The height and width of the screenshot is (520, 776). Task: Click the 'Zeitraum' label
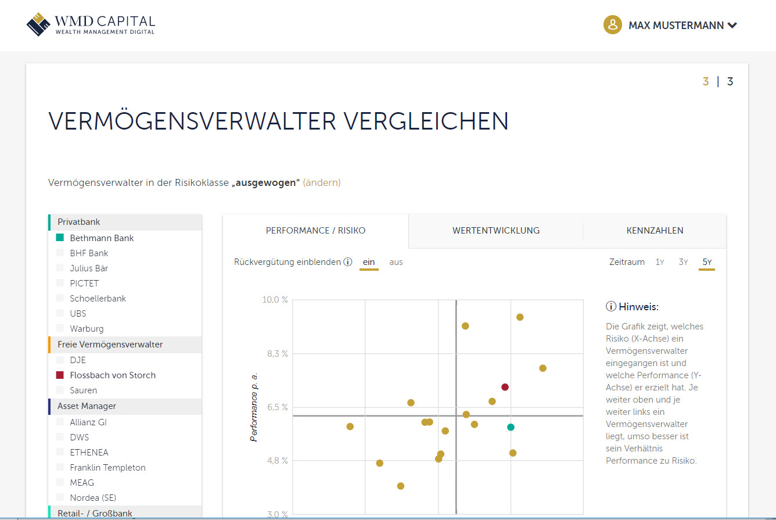coord(627,262)
